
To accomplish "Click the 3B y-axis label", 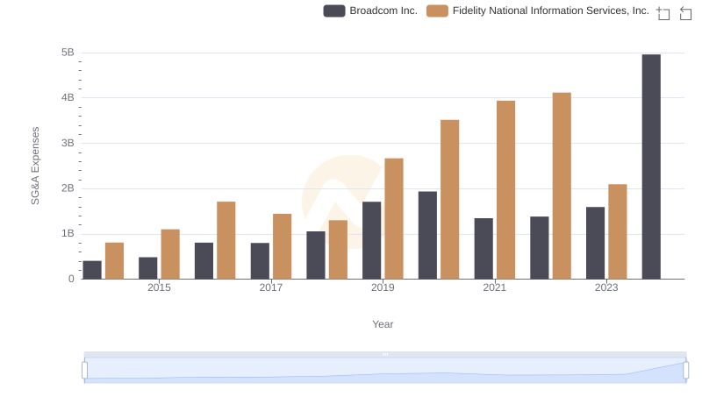I will 68,144.
